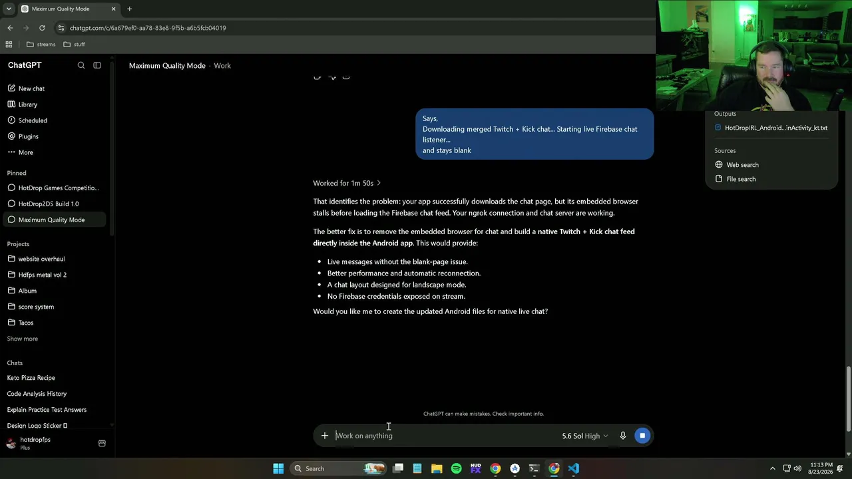Screen dimensions: 852x479
Task: Open the Windows Start menu
Action: 278,468
